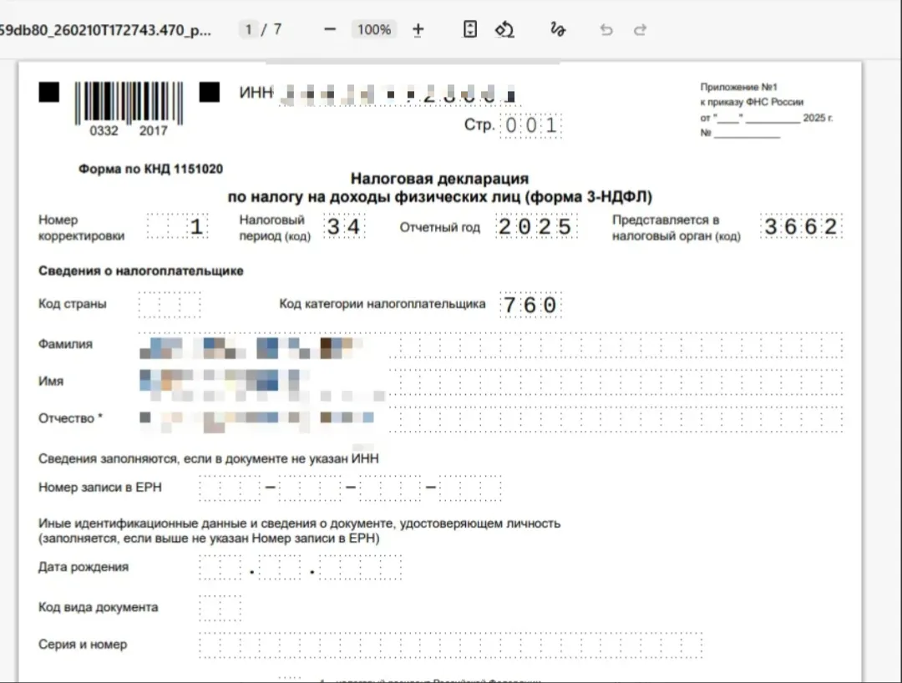Select the 100% zoom level field
Image resolution: width=902 pixels, height=683 pixels.
pyautogui.click(x=374, y=29)
